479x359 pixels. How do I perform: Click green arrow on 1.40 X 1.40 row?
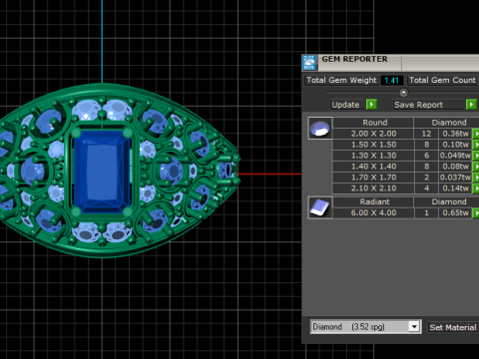click(x=476, y=167)
